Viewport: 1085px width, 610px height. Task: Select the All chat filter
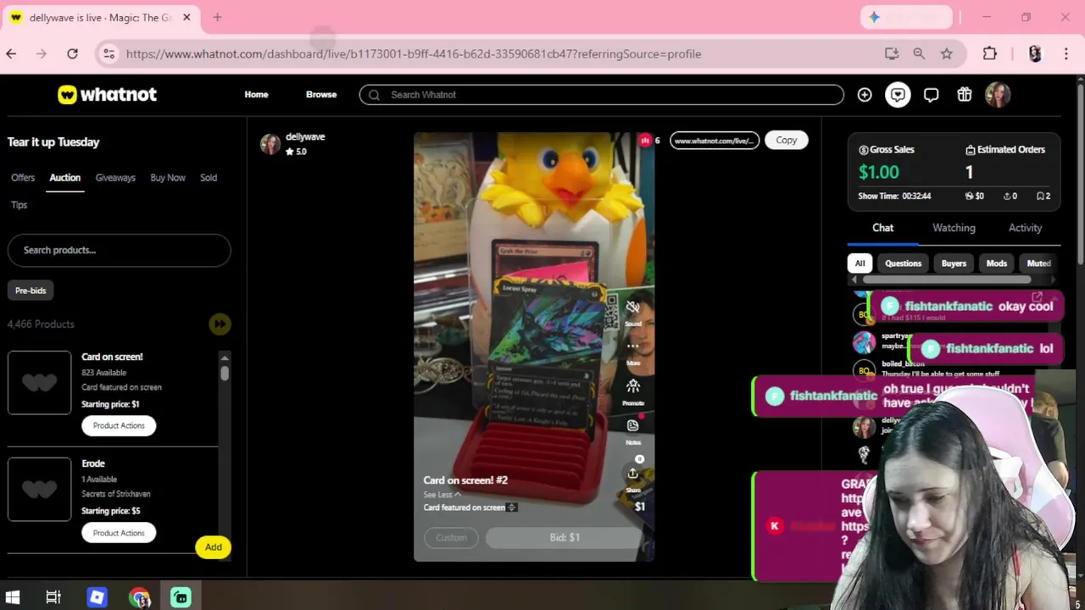pos(860,263)
